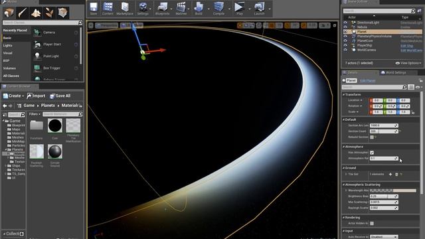Toggle visibility of PlanetaryPhysicsVolume actor

345,37
